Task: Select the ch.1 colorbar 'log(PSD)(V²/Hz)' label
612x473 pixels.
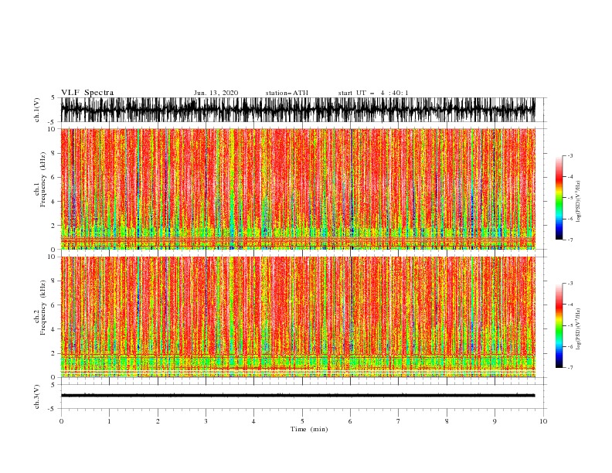Action: [578, 202]
